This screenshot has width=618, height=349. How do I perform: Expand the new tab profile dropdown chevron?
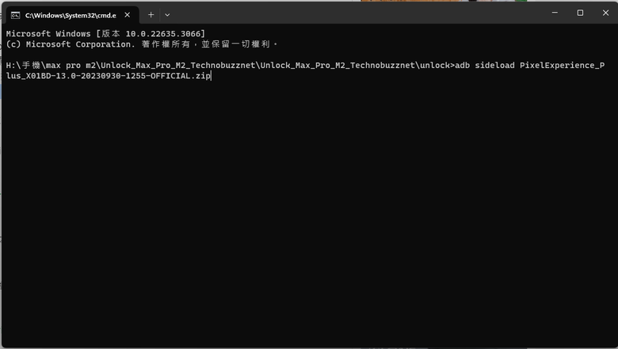coord(167,15)
